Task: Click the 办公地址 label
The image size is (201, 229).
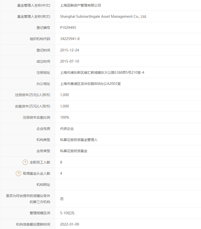Action: (43, 84)
